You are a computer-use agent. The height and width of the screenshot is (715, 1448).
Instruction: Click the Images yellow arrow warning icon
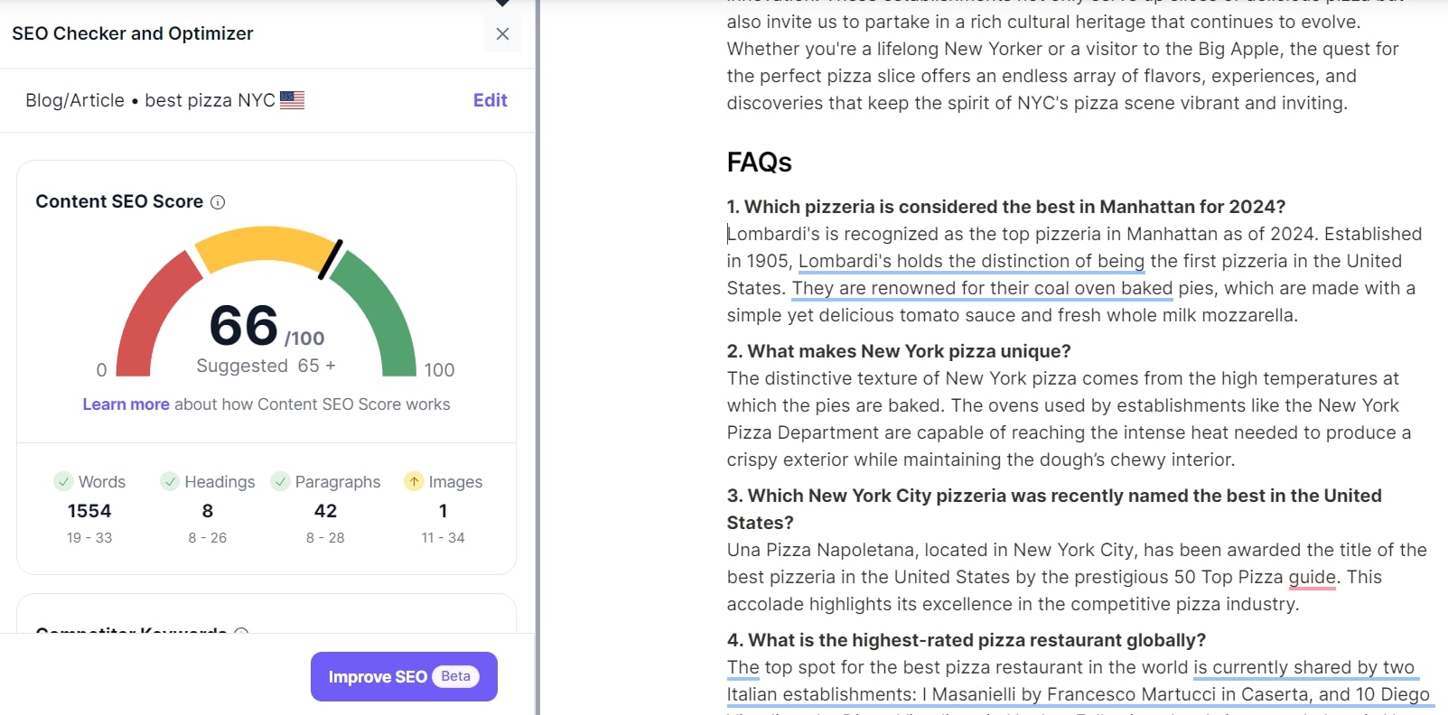(x=414, y=481)
